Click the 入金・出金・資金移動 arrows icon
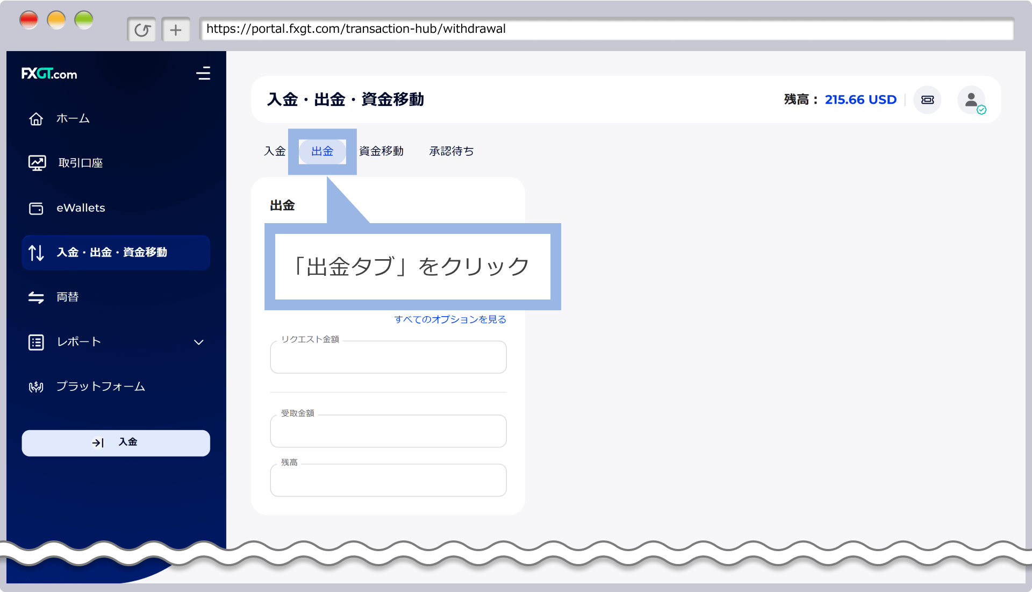 coord(35,253)
